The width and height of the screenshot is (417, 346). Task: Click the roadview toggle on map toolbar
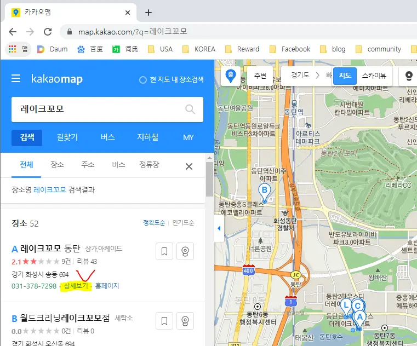(408, 76)
